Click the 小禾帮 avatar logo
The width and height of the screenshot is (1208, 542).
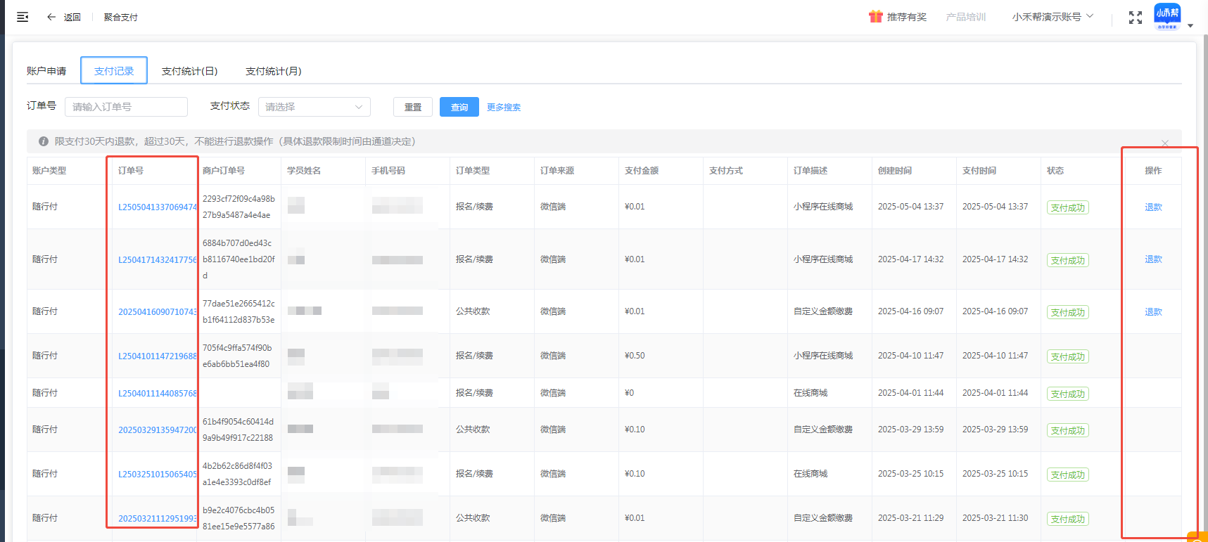tap(1167, 17)
